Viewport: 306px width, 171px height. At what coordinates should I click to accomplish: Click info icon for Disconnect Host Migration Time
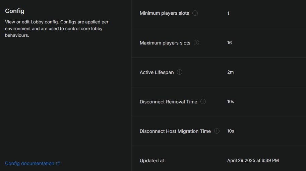click(217, 131)
